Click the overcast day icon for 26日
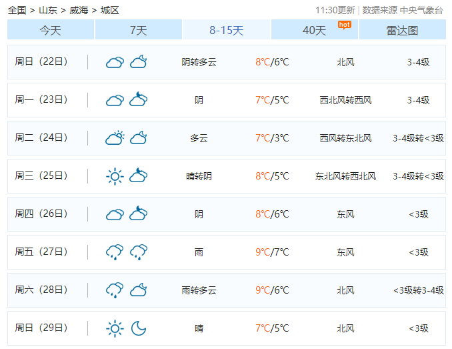Viewport: 452px width, 349px height. 115,215
